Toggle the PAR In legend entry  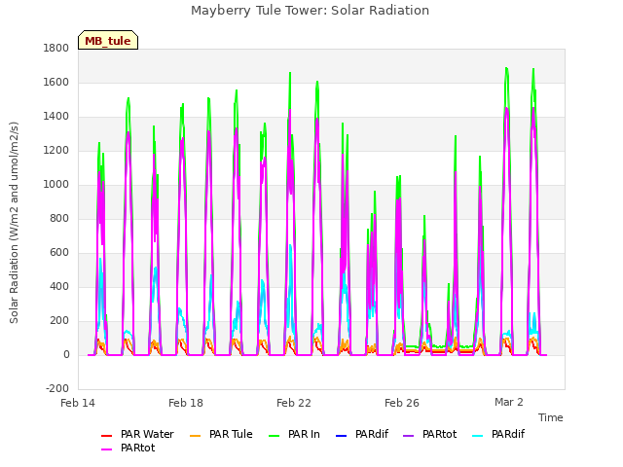(294, 435)
